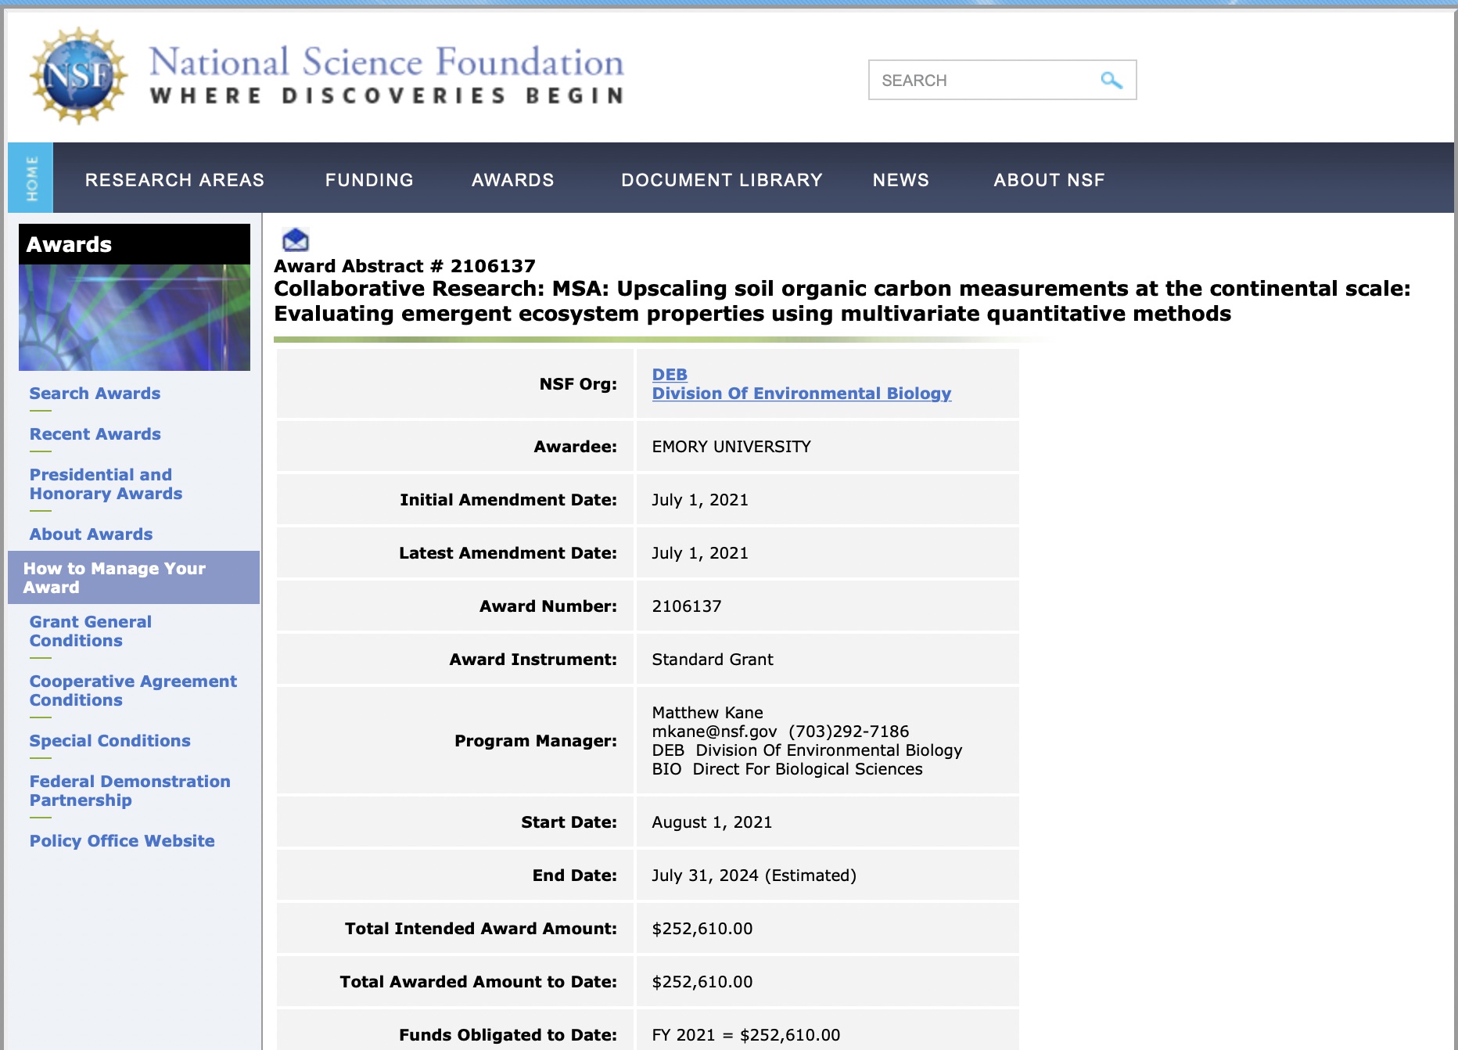Open the NEWS menu
The image size is (1458, 1050).
tap(900, 179)
